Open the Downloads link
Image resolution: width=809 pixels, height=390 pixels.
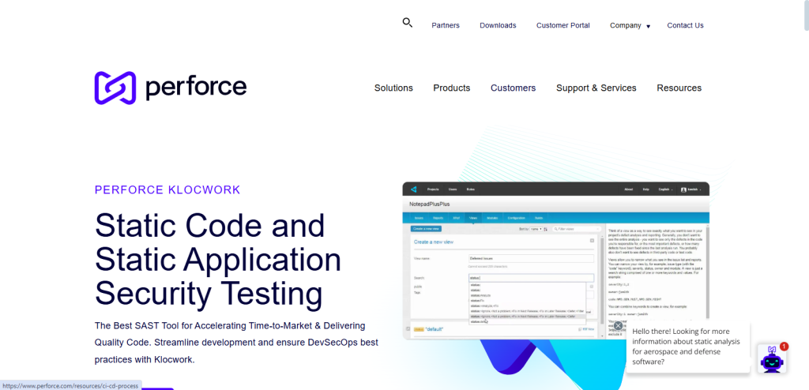[498, 25]
